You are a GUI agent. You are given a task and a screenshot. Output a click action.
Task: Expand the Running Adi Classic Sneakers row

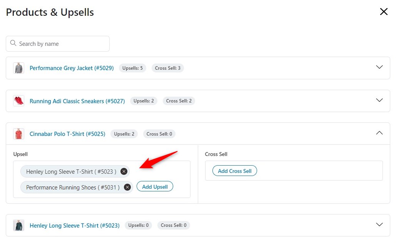pyautogui.click(x=379, y=100)
